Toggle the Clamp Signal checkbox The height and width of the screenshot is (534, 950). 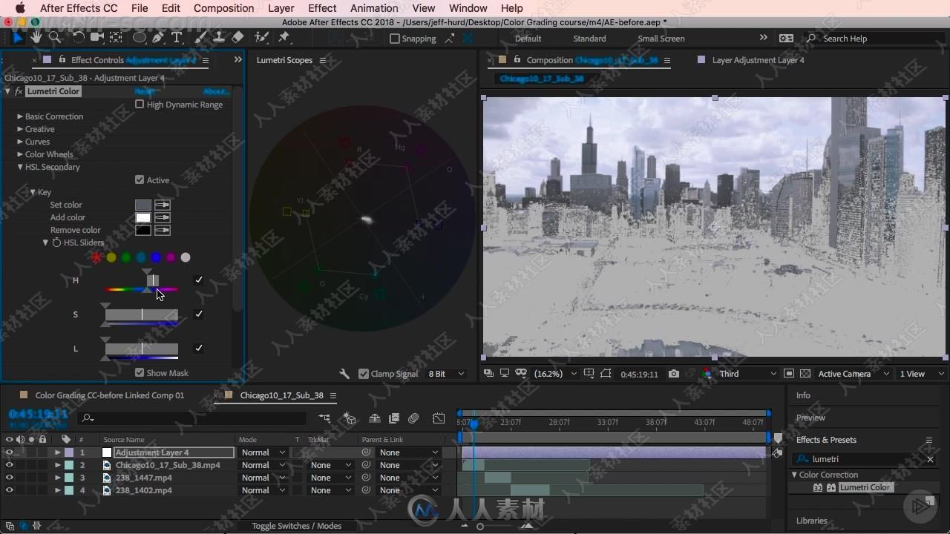[x=364, y=374]
